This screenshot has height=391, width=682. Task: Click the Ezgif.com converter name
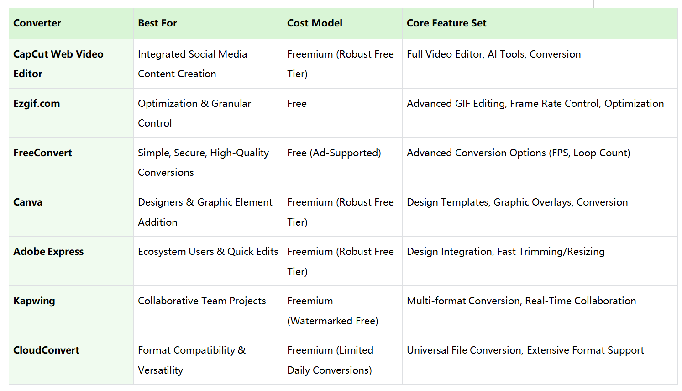[37, 104]
